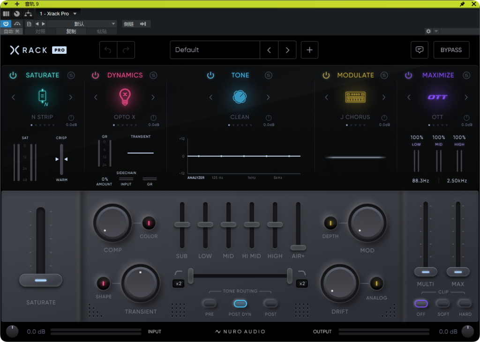Screen dimensions: 480x342
Task: Select the CLEAN tone knob icon
Action: click(240, 97)
